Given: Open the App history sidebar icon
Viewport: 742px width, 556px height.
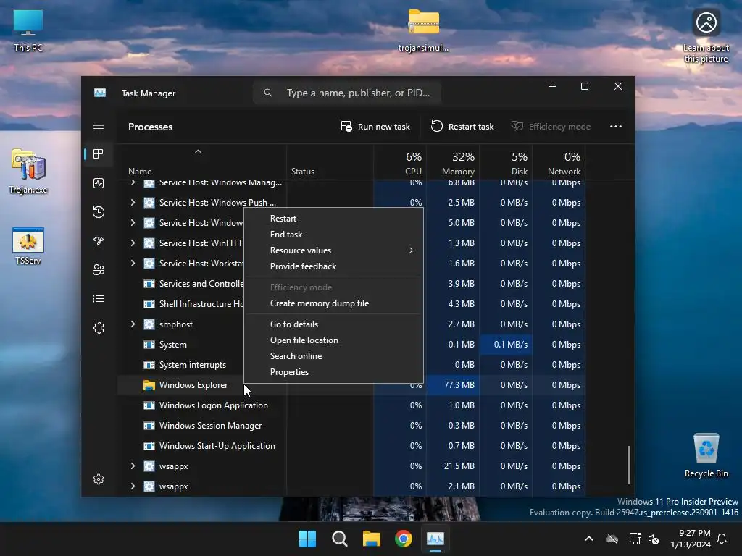Looking at the screenshot, I should 99,212.
